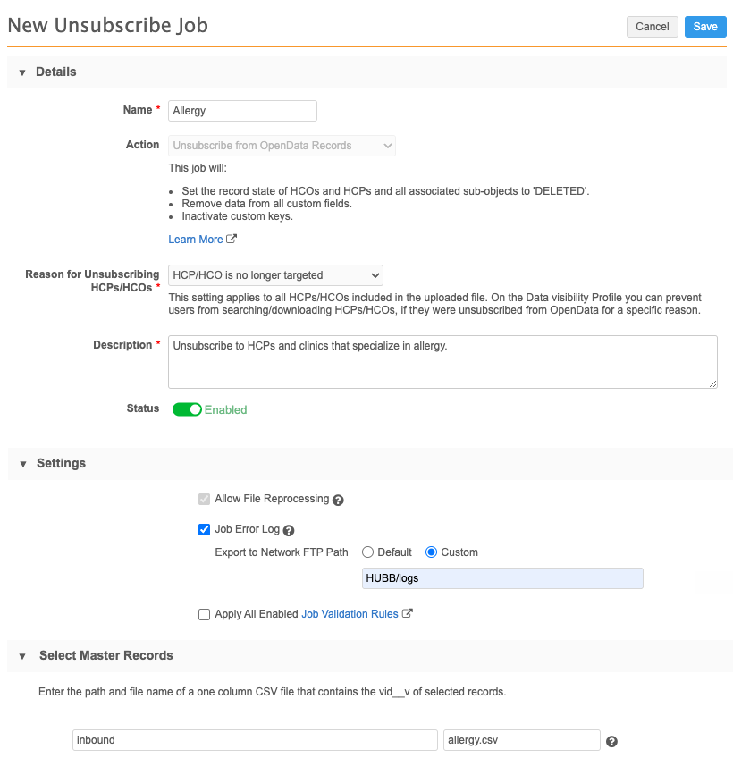Image resolution: width=733 pixels, height=758 pixels.
Task: Open the Job Validation Rules link
Action: 350,614
